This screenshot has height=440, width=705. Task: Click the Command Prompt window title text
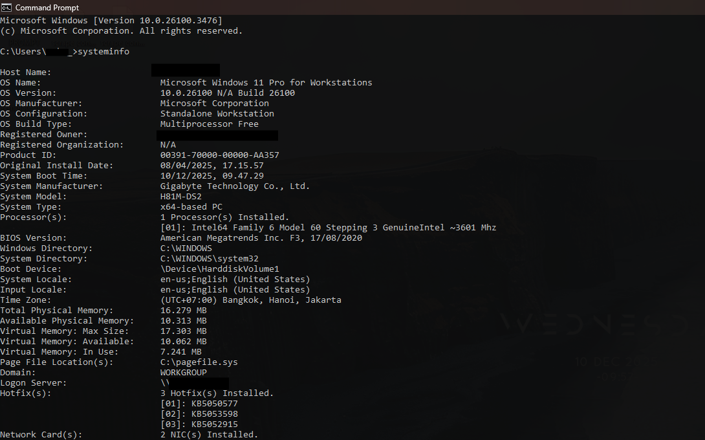click(x=47, y=8)
